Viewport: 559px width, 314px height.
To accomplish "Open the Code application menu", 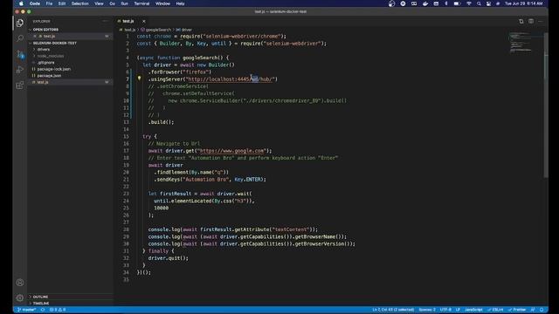I will pos(35,3).
